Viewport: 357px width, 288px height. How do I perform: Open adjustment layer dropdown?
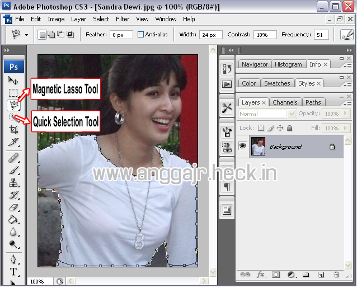pyautogui.click(x=292, y=275)
